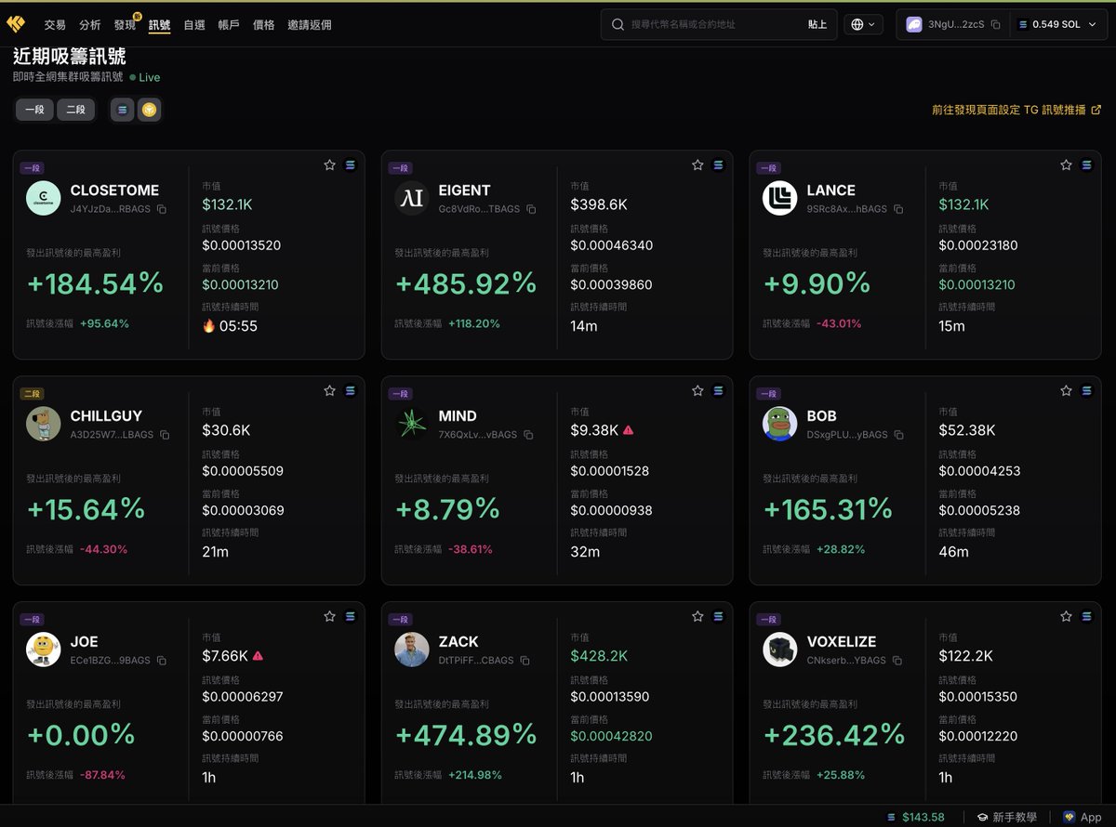Favorite the VOXELIZE card star
Image resolution: width=1116 pixels, height=827 pixels.
(x=1066, y=616)
